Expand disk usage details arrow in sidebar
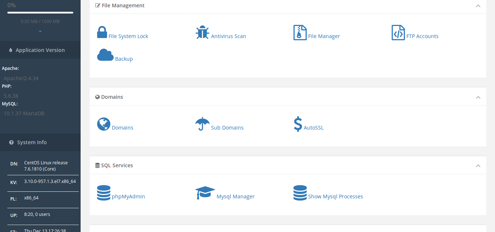 (x=40, y=31)
